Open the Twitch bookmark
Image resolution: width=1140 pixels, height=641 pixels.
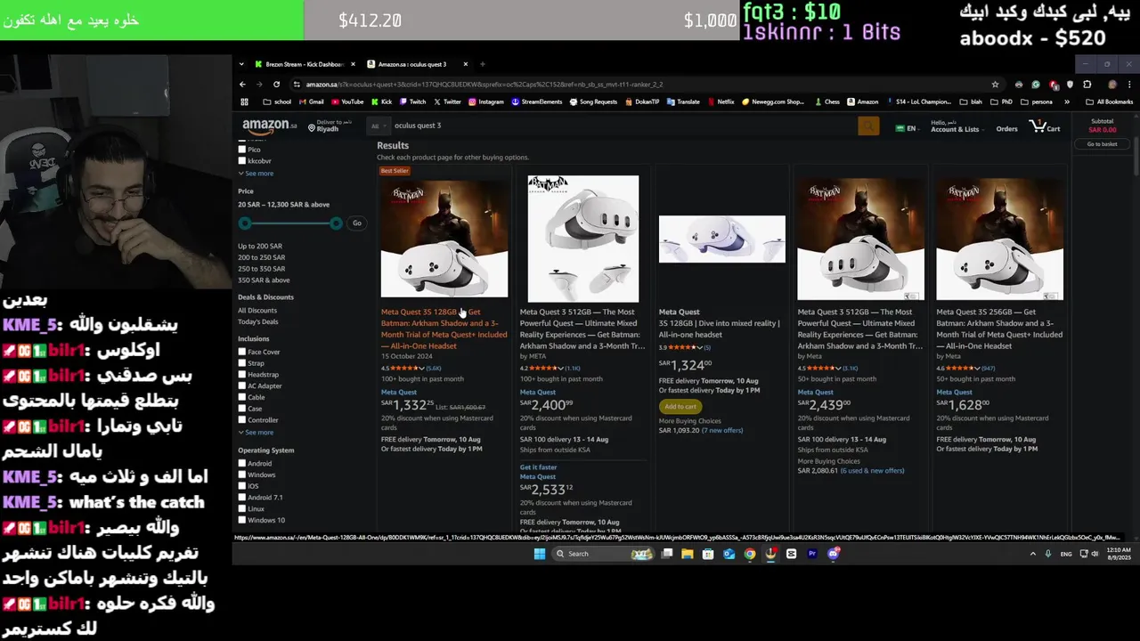[412, 101]
